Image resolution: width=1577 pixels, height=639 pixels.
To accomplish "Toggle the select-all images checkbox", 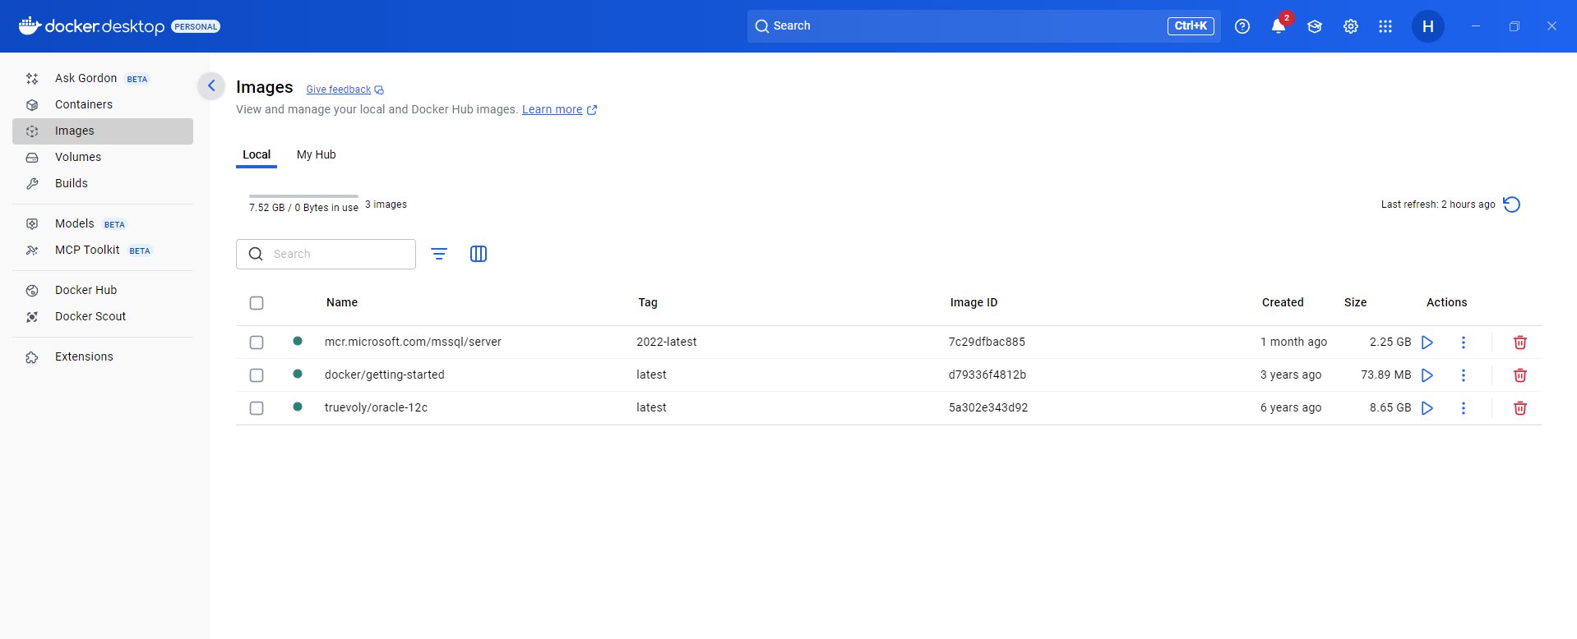I will (257, 303).
